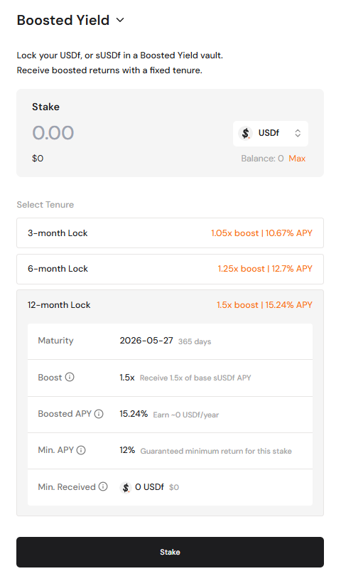This screenshot has width=341, height=581.
Task: Click the Maturity date 2026-05-27
Action: click(146, 341)
